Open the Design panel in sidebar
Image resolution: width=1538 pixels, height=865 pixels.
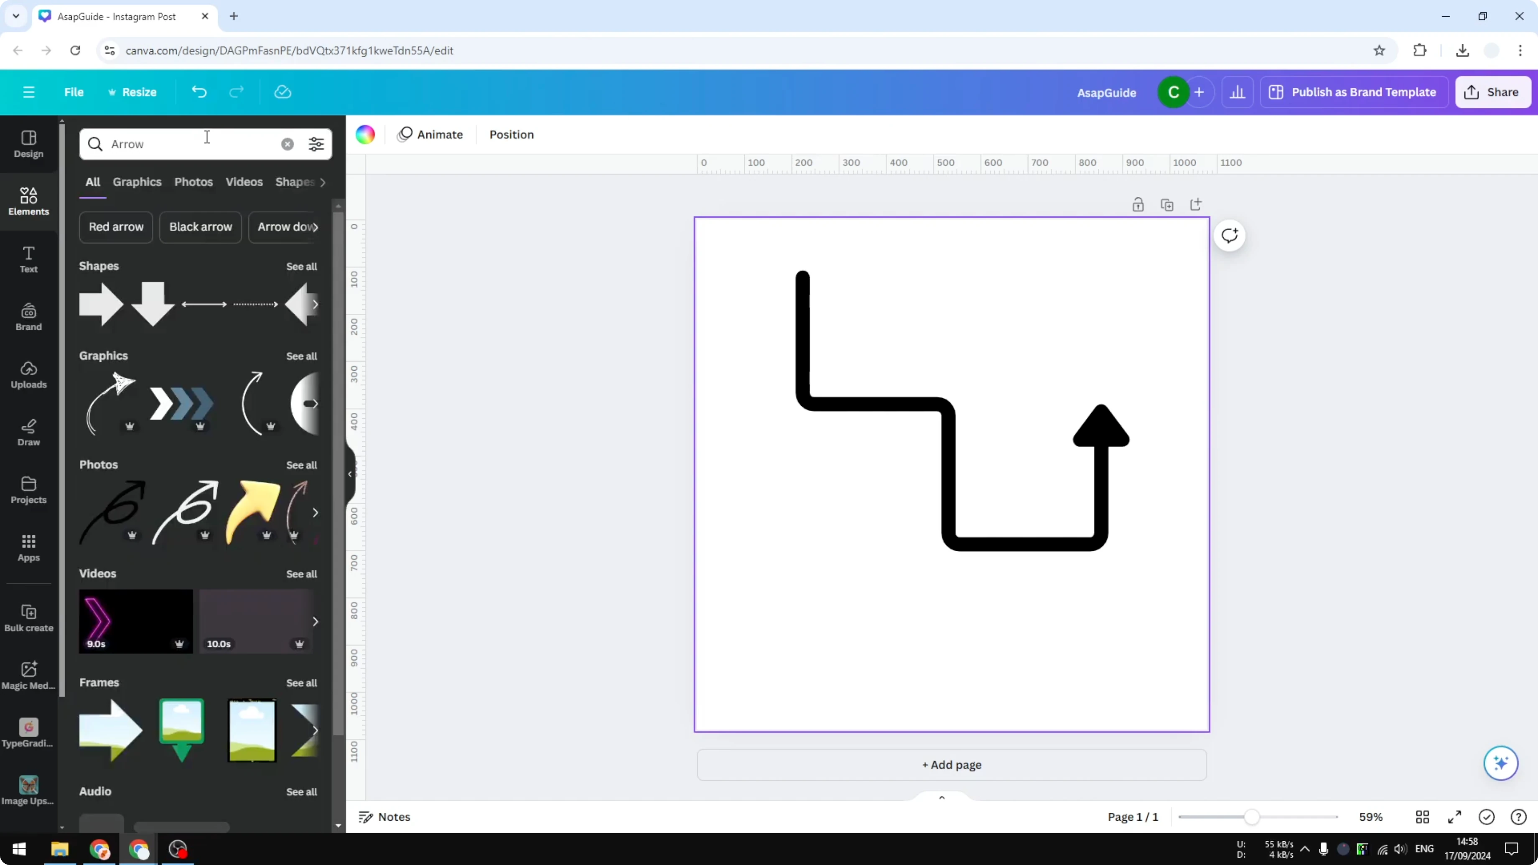click(29, 144)
